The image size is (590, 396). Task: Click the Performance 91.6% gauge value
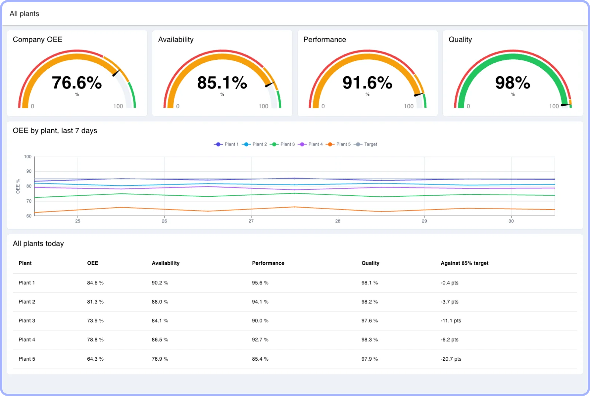[x=367, y=83]
